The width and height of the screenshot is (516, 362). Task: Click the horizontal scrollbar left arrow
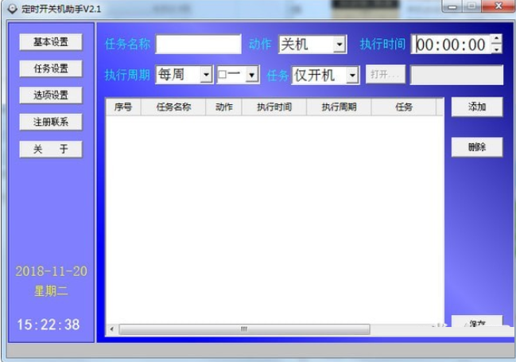(x=112, y=329)
